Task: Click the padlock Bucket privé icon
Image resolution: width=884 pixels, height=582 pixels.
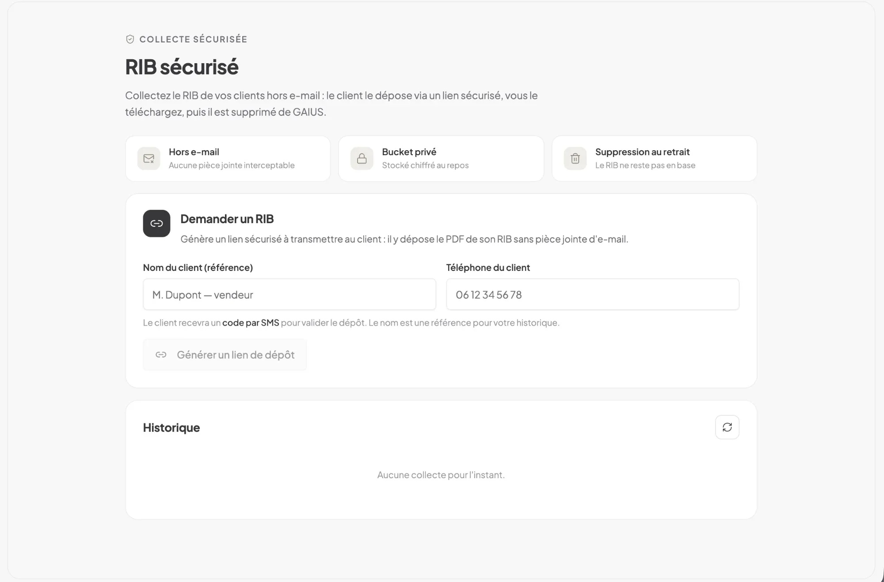Action: [x=362, y=159]
